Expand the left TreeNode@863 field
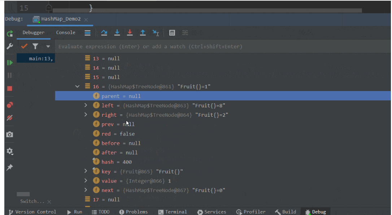This screenshot has width=392, height=215. tap(86, 105)
